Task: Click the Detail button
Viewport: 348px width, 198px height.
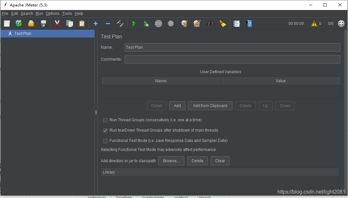Action: click(x=157, y=106)
